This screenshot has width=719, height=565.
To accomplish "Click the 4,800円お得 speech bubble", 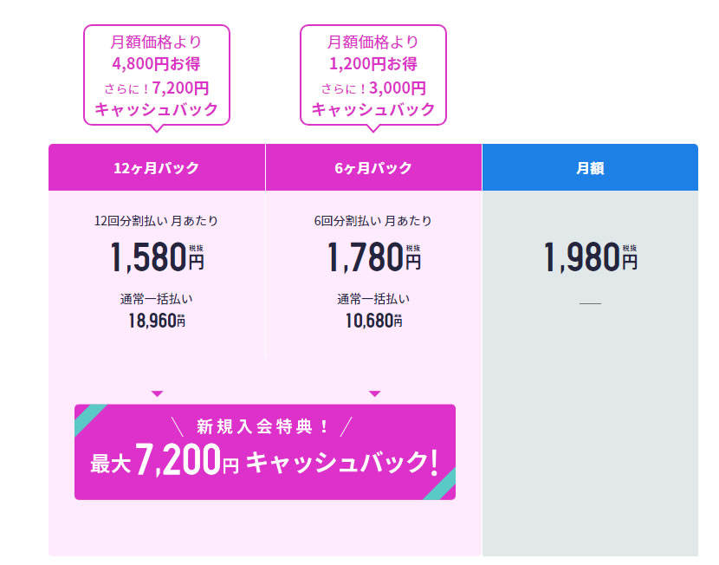I will tap(157, 75).
